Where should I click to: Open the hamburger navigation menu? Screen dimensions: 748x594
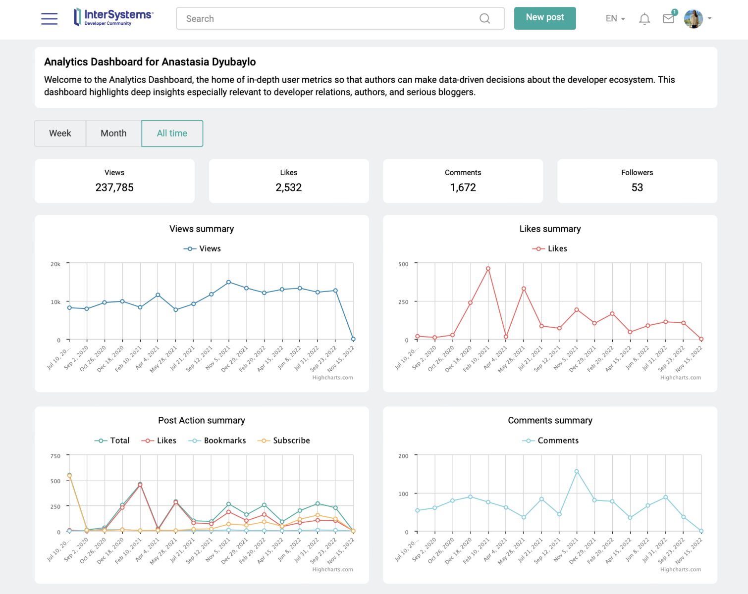[49, 19]
